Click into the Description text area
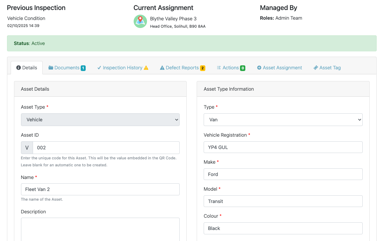This screenshot has width=385, height=241. 100,229
